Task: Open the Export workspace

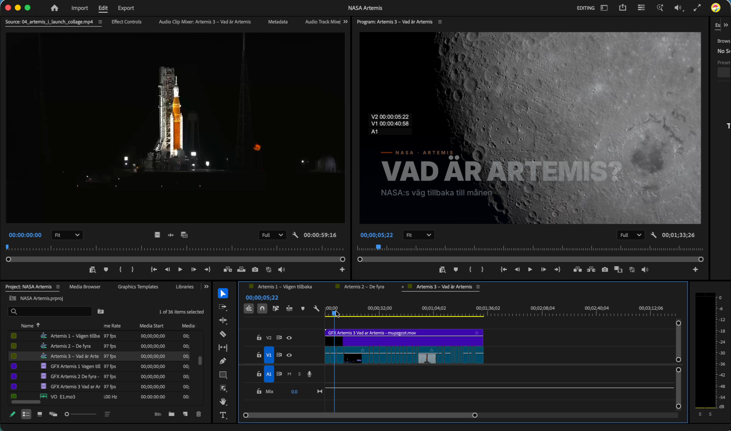Action: (126, 8)
